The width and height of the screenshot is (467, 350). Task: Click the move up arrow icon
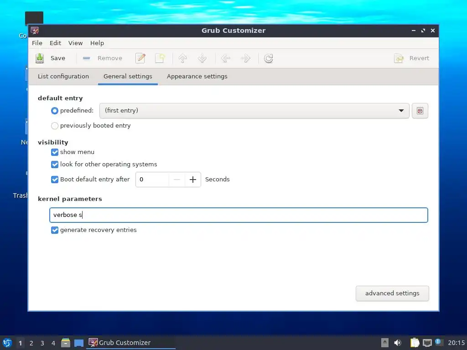pos(182,58)
